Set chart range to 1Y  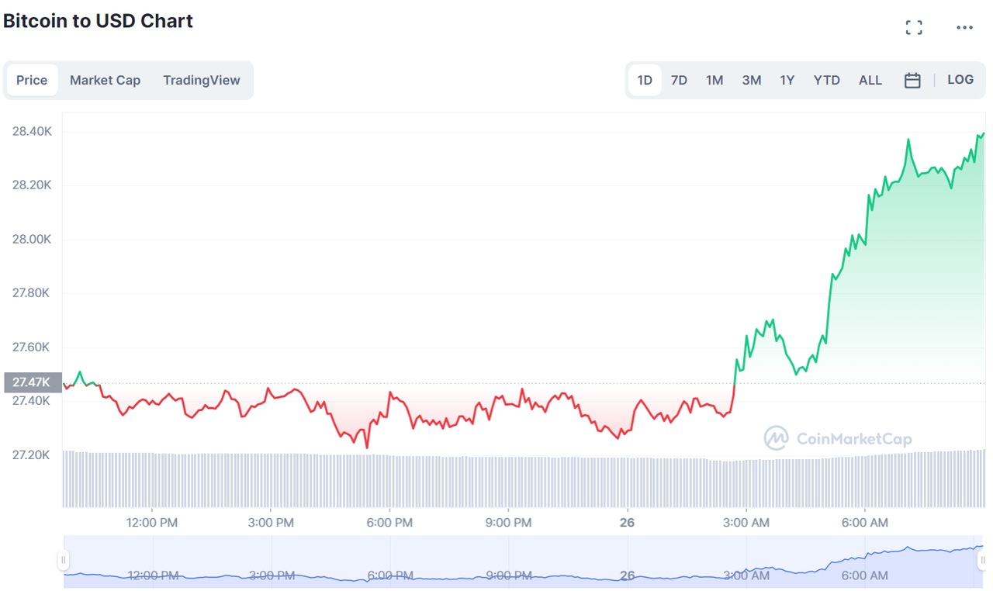(x=787, y=80)
